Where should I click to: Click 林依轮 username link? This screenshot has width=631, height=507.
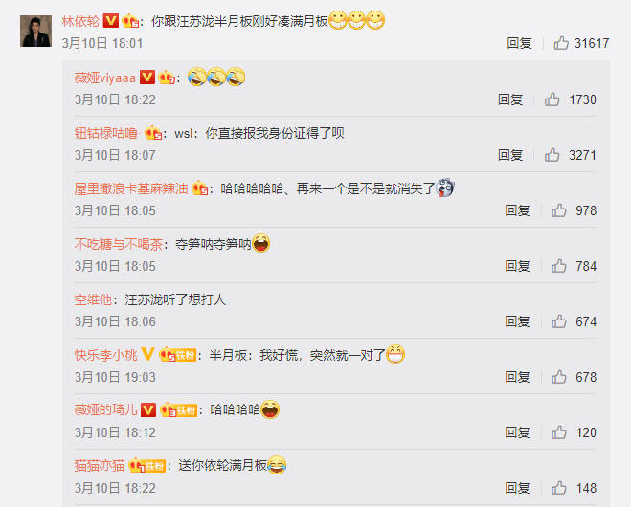(80, 21)
